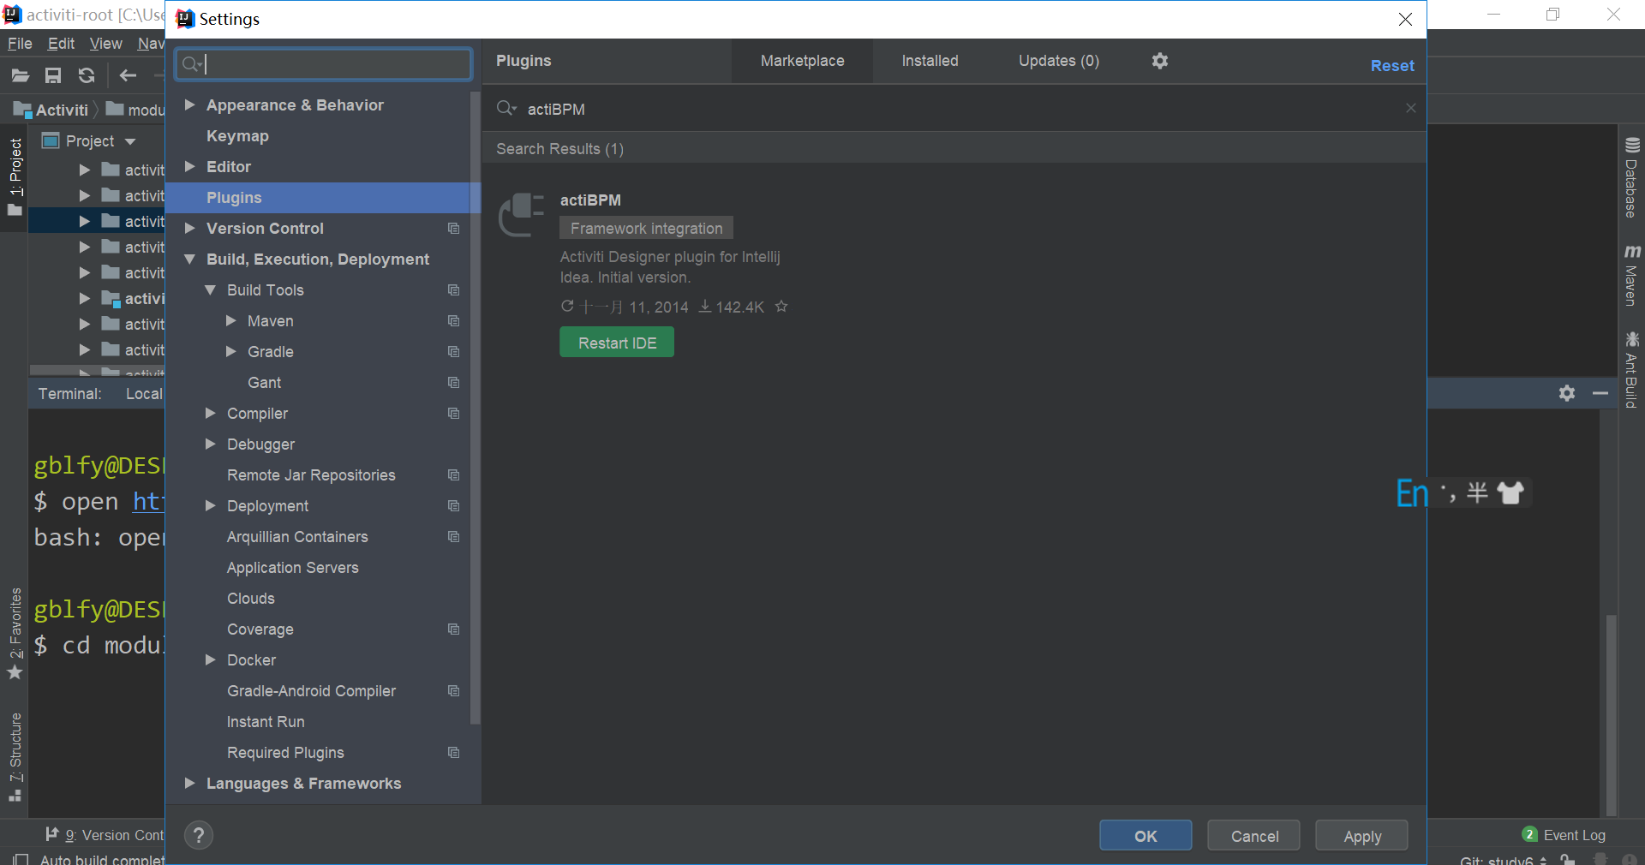Click the actiBPM plugin plug icon
The height and width of the screenshot is (865, 1645).
(522, 215)
